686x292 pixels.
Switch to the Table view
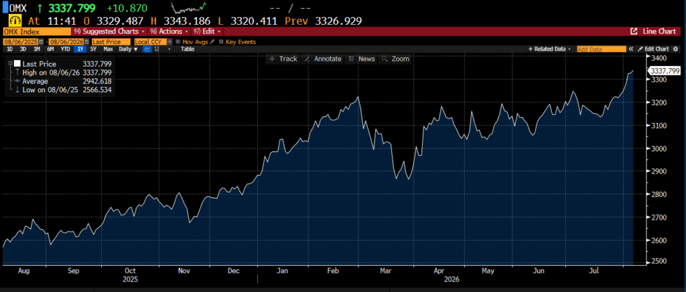click(188, 49)
